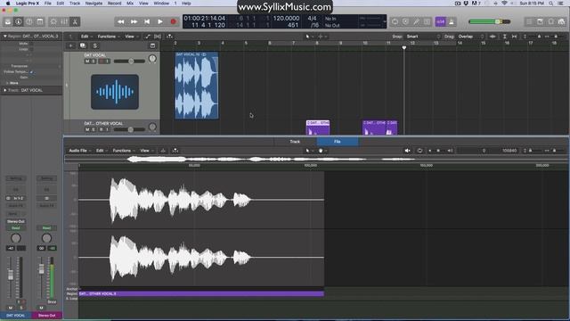570x321 pixels.
Task: Show the Mixer using control bar icon
Action: point(64,21)
